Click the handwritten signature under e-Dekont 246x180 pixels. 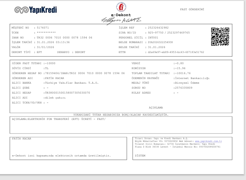pyautogui.click(x=121, y=21)
